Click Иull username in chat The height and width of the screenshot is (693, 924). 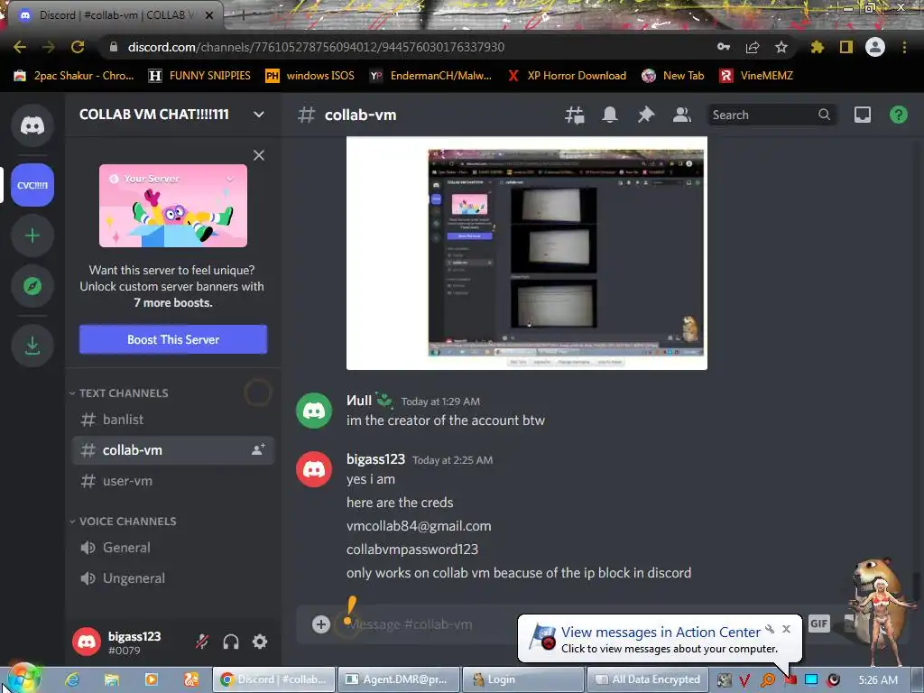[359, 400]
